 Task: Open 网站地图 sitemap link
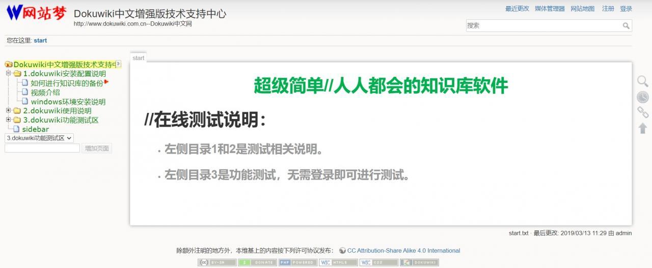582,9
